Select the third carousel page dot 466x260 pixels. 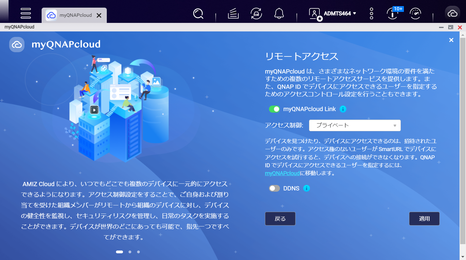coord(138,252)
